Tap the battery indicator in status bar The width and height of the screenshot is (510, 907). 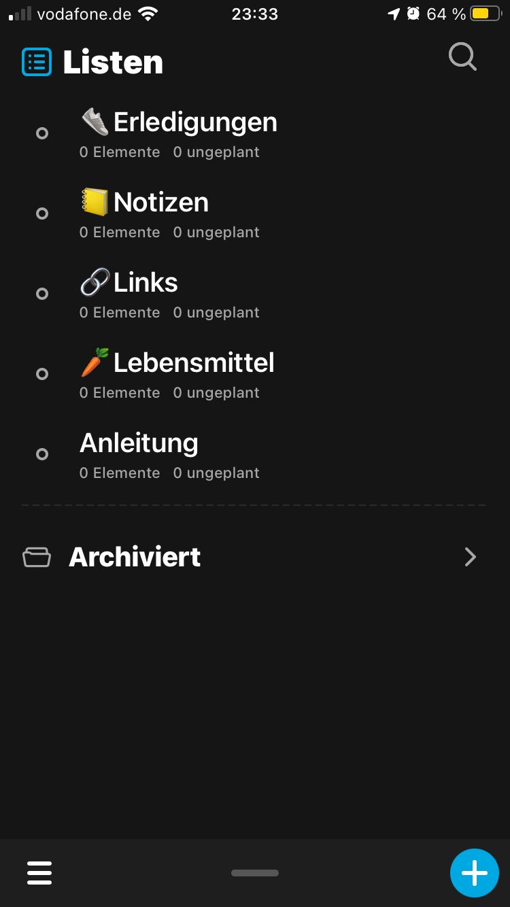tap(485, 14)
